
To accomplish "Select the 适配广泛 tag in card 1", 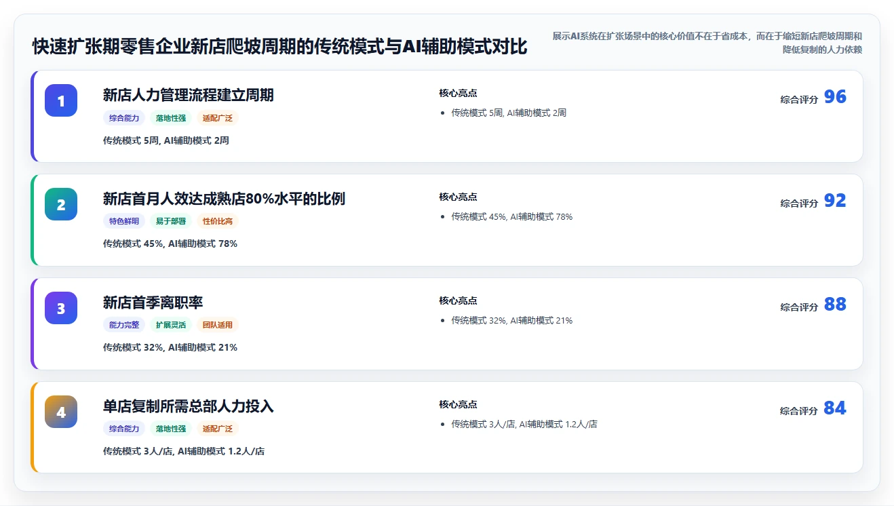I will pyautogui.click(x=218, y=118).
